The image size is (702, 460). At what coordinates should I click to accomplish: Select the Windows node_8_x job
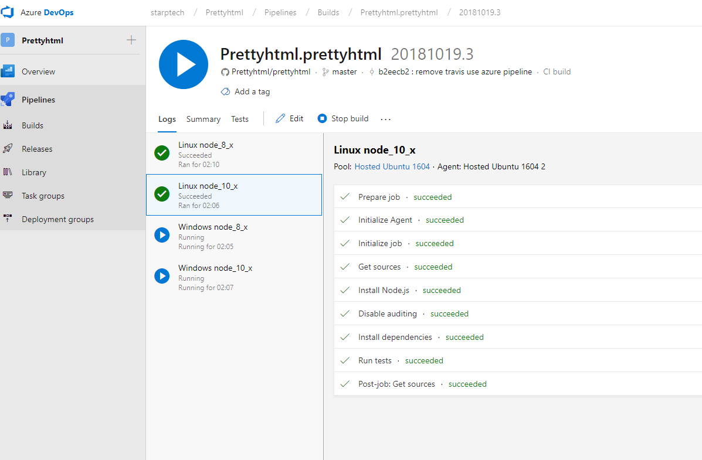pyautogui.click(x=233, y=236)
